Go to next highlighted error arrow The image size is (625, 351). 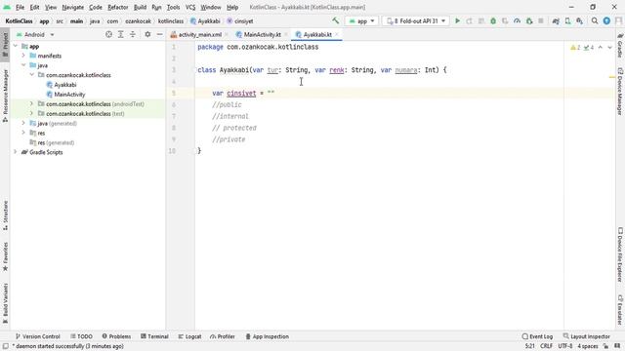pos(609,48)
